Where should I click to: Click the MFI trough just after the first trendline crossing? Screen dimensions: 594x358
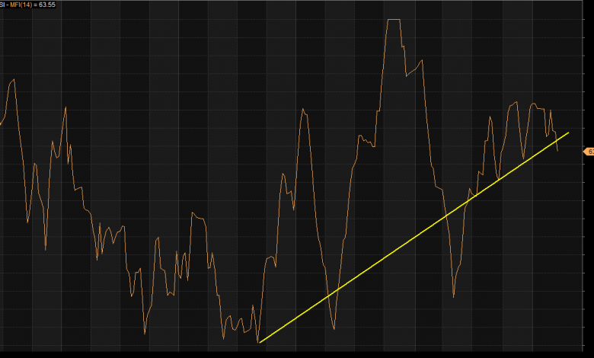(x=334, y=328)
